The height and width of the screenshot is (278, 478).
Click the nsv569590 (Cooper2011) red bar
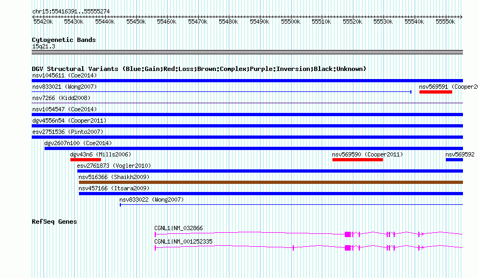(x=358, y=160)
